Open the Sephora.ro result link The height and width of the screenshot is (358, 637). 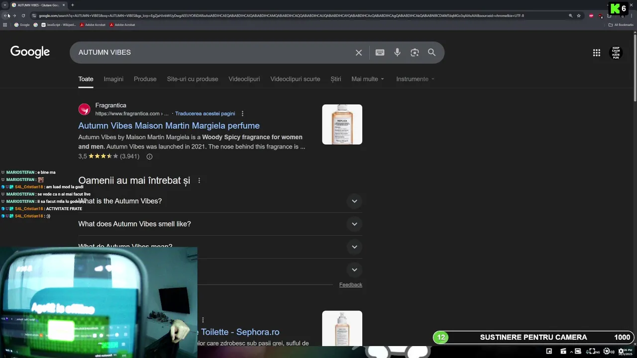[240, 332]
